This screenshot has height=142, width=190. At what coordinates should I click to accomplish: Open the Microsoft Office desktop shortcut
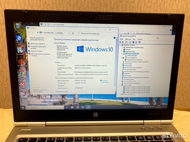pos(21,63)
